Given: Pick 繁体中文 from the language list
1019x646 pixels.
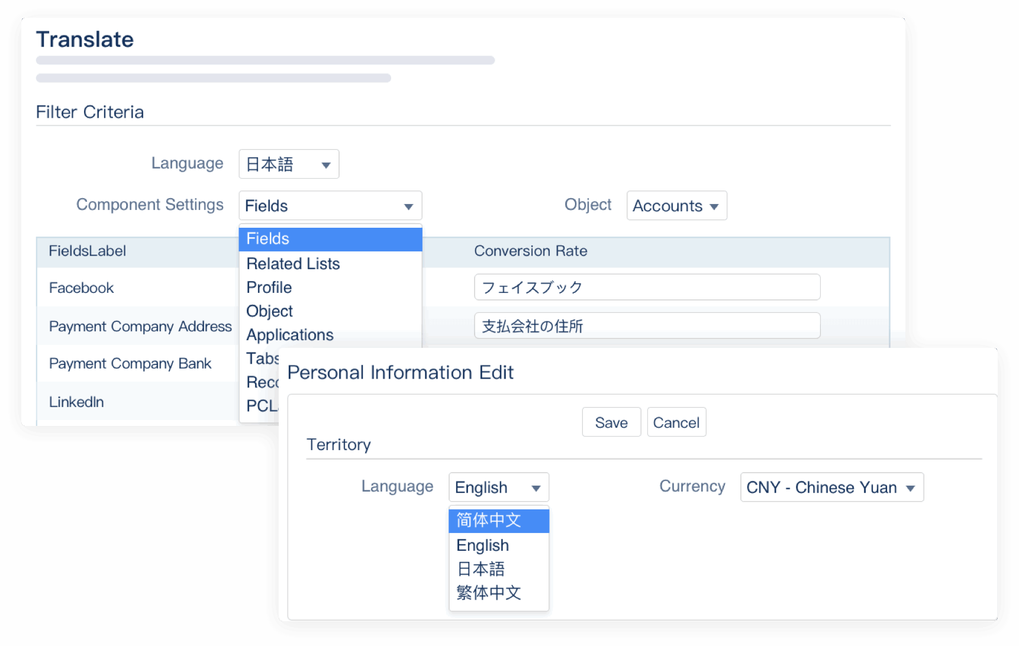Looking at the screenshot, I should (x=489, y=593).
